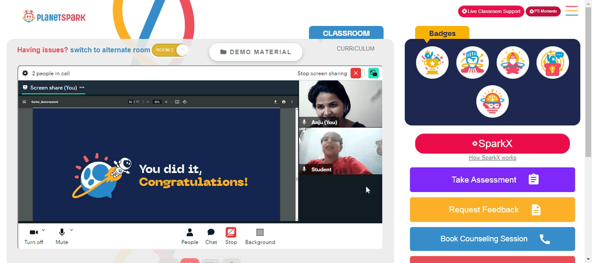Stop screen share from bottom bar
This screenshot has height=263, width=592.
pyautogui.click(x=231, y=236)
